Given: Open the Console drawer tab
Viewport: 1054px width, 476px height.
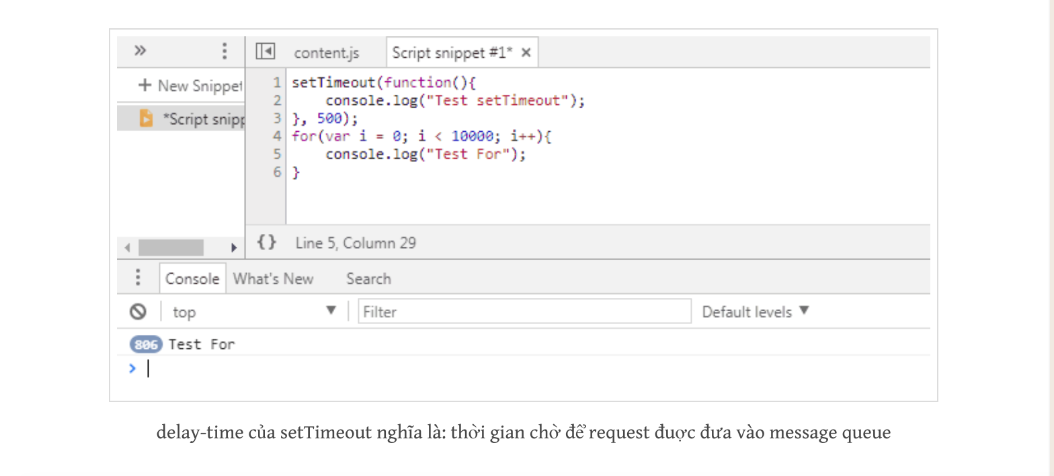Looking at the screenshot, I should click(192, 278).
